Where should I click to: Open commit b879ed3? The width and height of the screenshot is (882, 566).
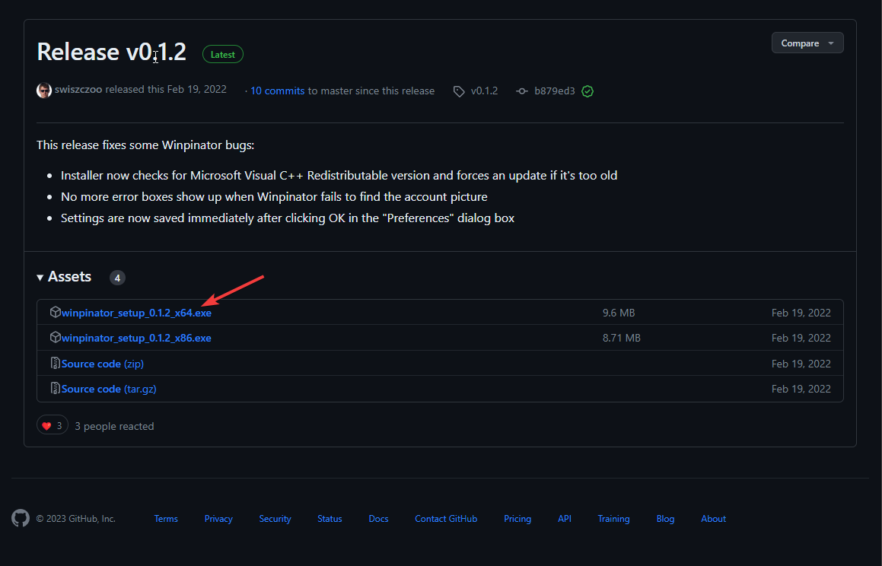coord(555,91)
